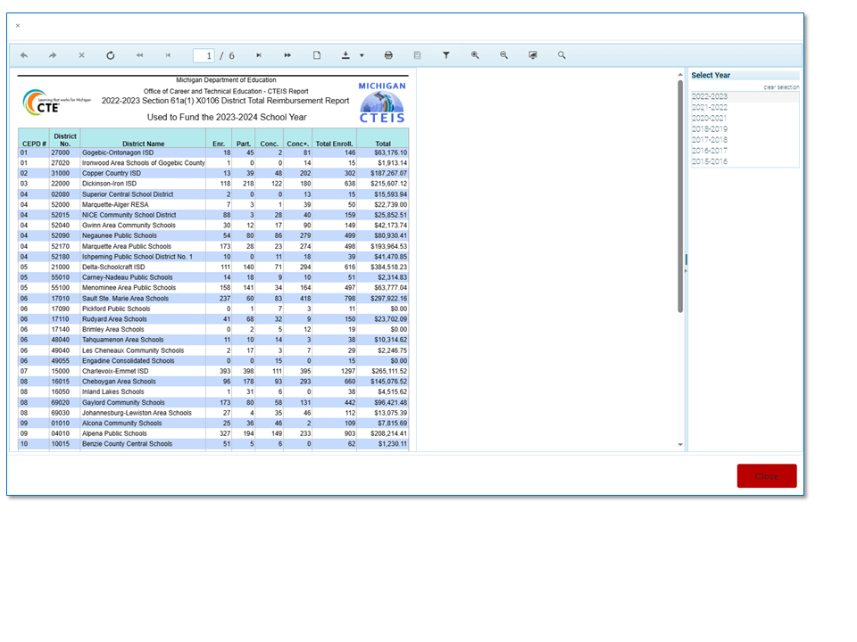
Task: Zoom in on the report
Action: (475, 55)
